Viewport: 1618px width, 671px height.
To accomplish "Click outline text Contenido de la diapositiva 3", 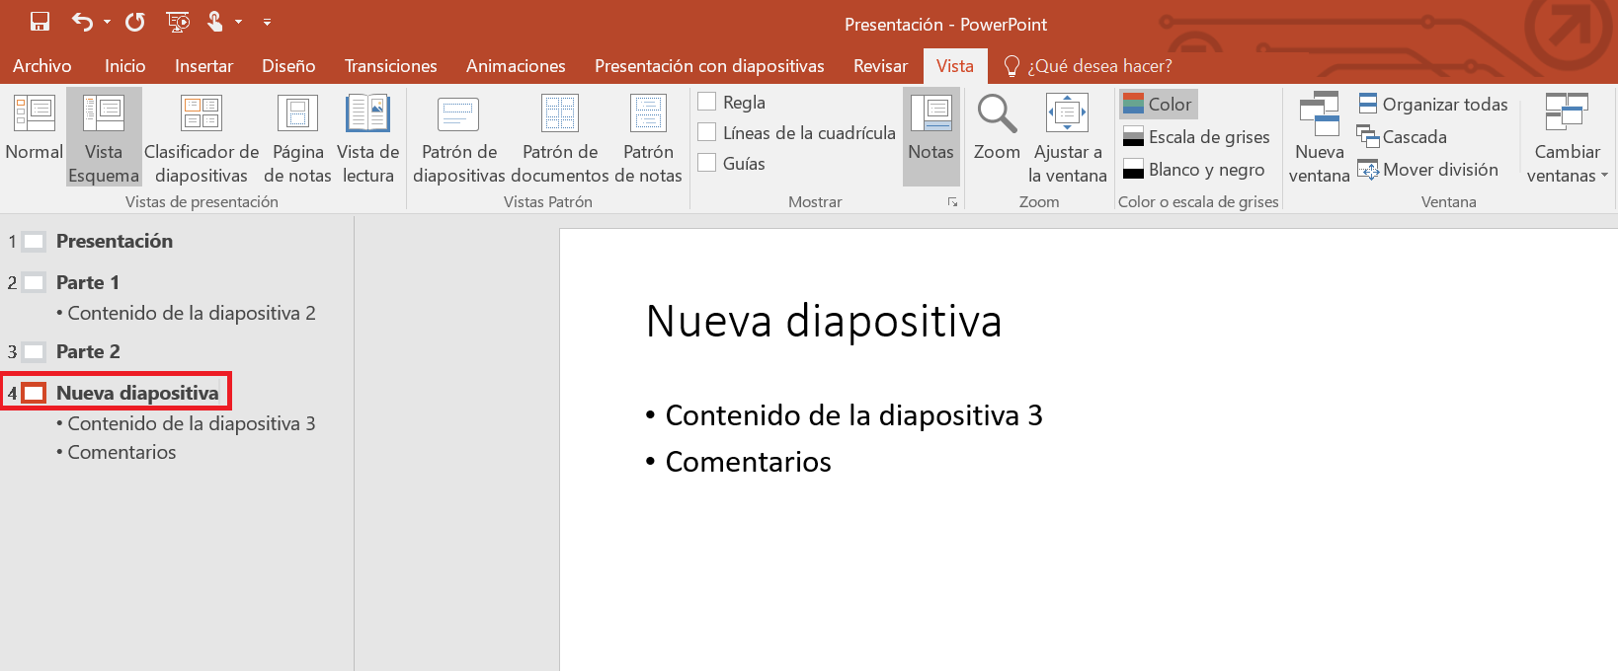I will coord(192,423).
